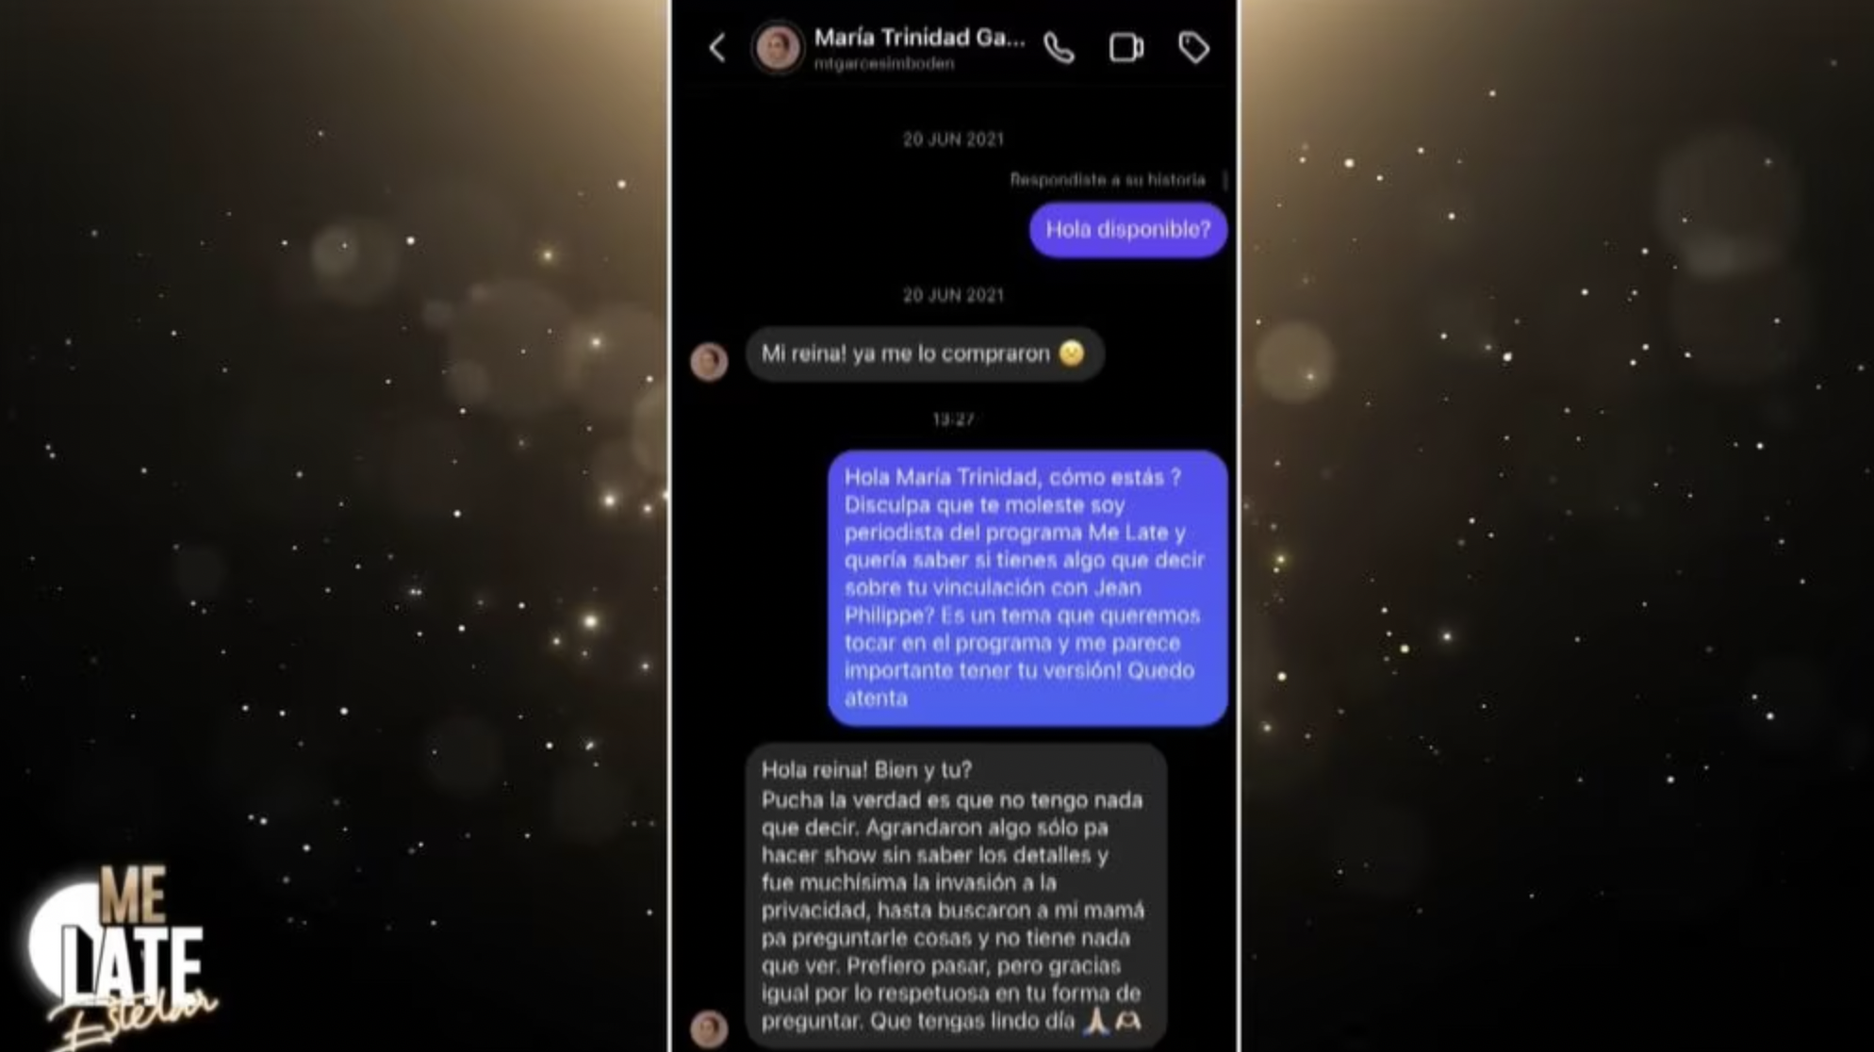This screenshot has width=1874, height=1052.
Task: Tap the avatar beside the last received message
Action: 709,1028
